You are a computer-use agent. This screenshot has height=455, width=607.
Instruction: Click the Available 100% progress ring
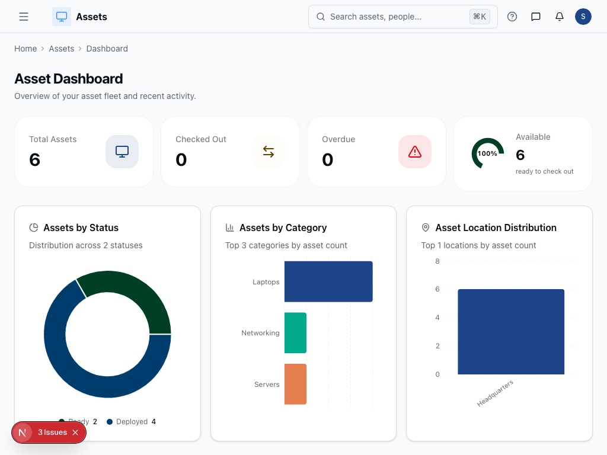[x=487, y=153]
